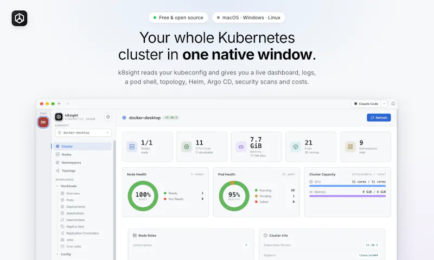Click the DaemonSets icon in sidebar

tap(62, 220)
